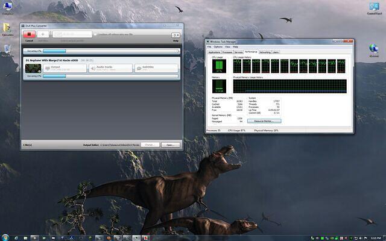Click the file conversion progress bar
Image resolution: width=386 pixels, height=241 pixels.
[110, 77]
